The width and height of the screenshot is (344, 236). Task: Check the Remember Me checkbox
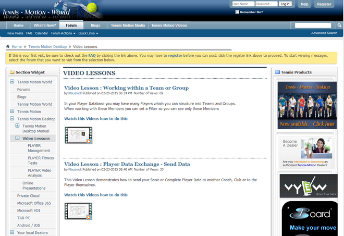coord(236,12)
